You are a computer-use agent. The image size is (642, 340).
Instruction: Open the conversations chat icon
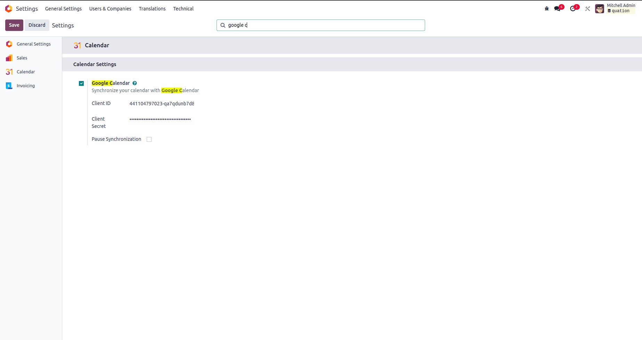click(558, 9)
